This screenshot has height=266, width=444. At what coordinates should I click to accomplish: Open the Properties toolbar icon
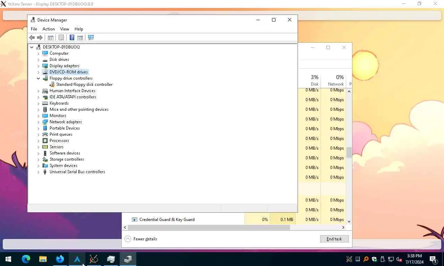coord(61,37)
